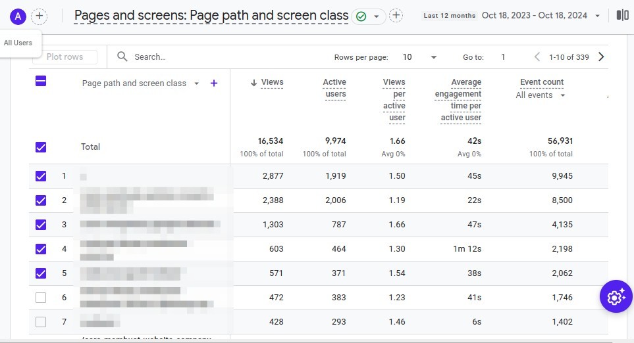
Task: Toggle the select-all header checkbox
Action: click(41, 81)
